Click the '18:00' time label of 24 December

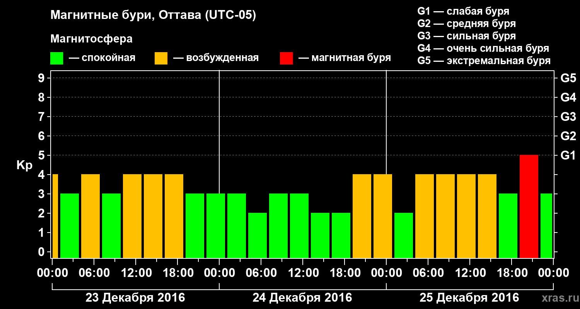point(345,273)
